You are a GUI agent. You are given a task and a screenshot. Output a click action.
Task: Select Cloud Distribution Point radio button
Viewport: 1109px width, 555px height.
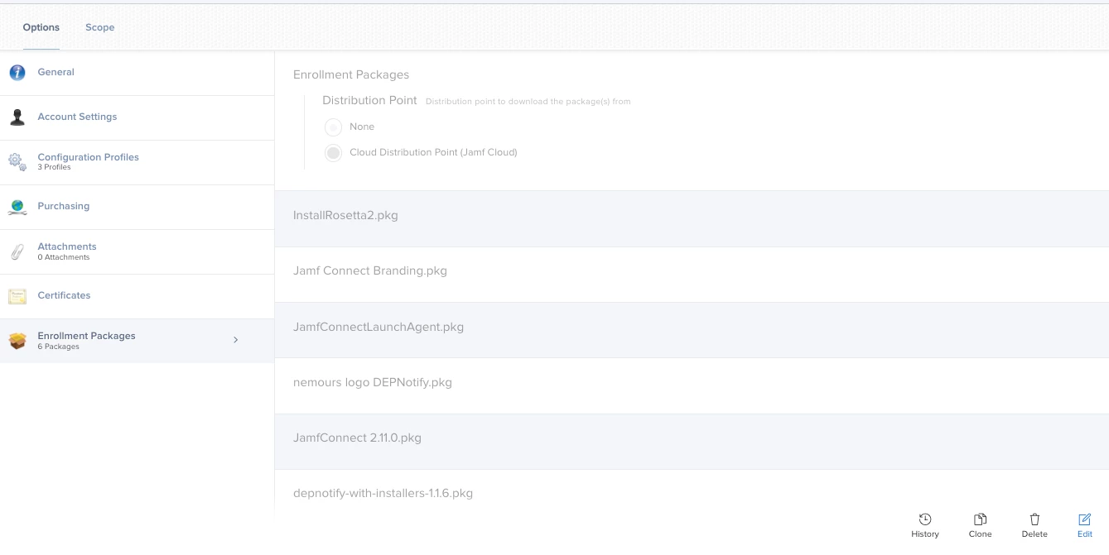coord(333,152)
